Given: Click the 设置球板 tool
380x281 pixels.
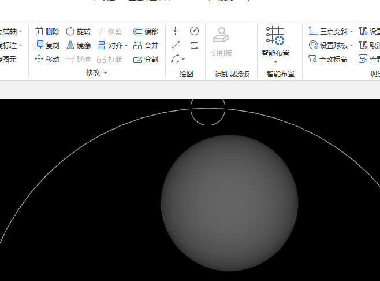Looking at the screenshot, I should 328,45.
